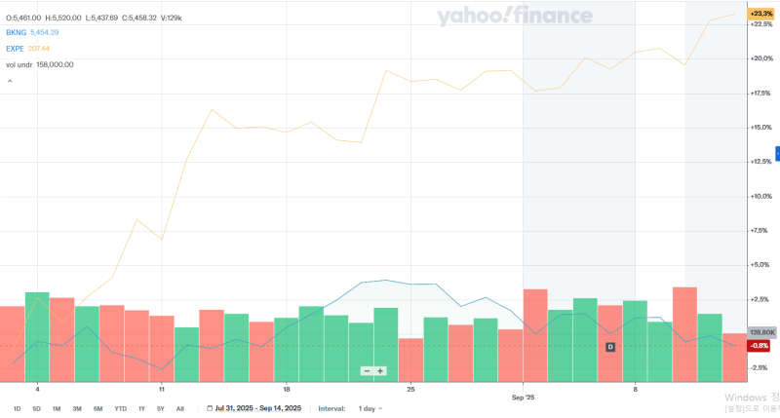Select the 1D time range
Image resolution: width=780 pixels, height=418 pixels.
(18, 408)
